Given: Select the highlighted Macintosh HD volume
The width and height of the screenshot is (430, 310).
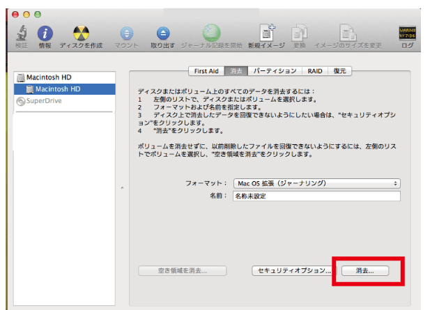Looking at the screenshot, I should click(x=65, y=89).
